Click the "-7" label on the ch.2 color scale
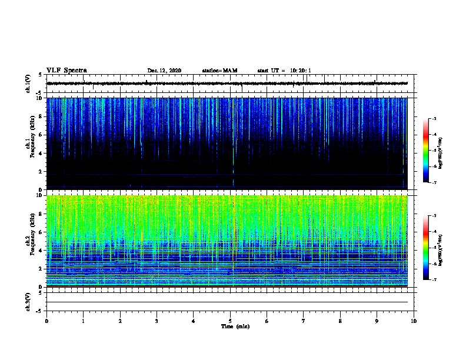Screen dimensions: 466x360 coord(434,279)
